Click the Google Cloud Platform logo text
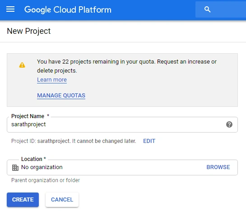The image size is (246, 211). (68, 10)
